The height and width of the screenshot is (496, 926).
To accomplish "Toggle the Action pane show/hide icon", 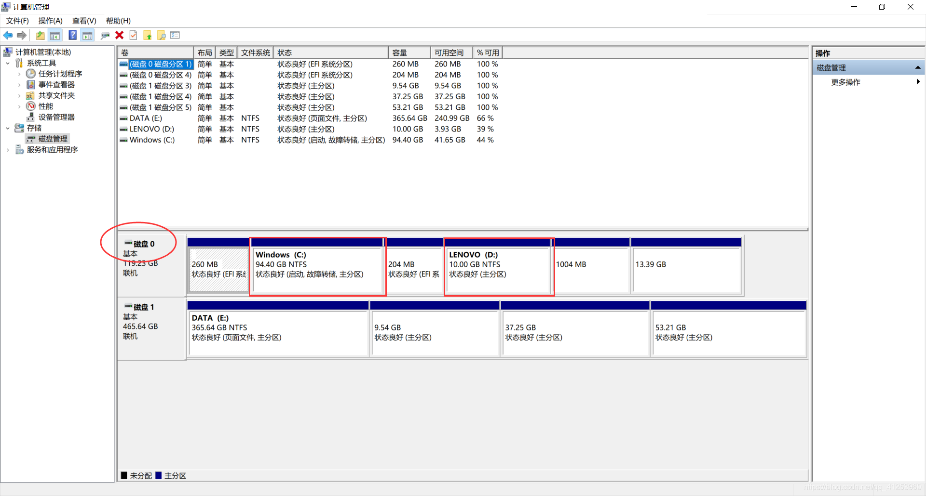I will pos(87,35).
